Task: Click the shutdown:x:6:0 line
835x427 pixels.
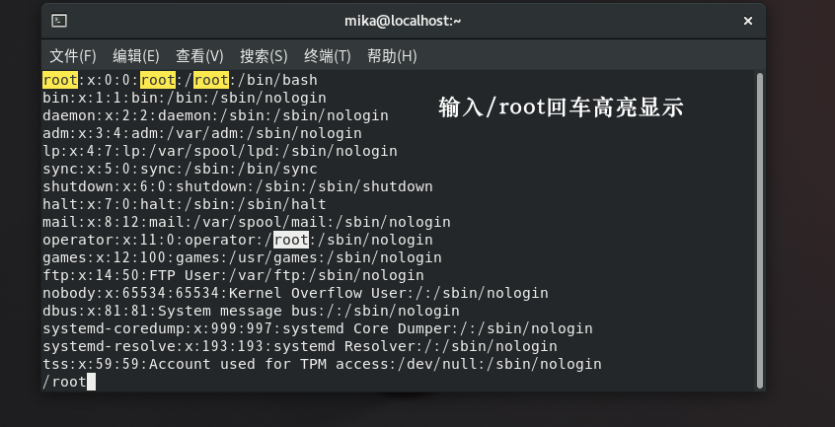Action: 238,186
